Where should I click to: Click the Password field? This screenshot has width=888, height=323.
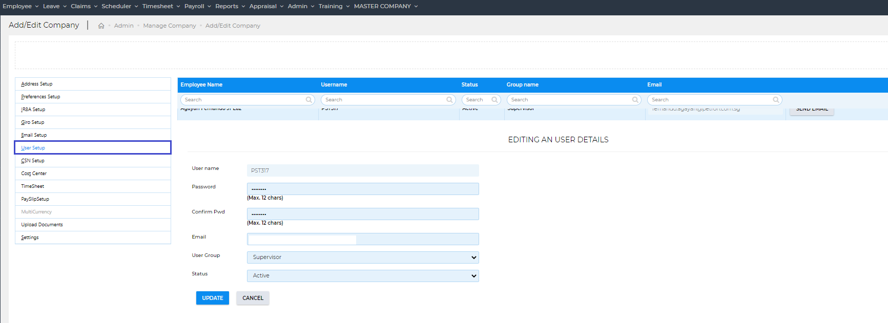click(x=363, y=189)
